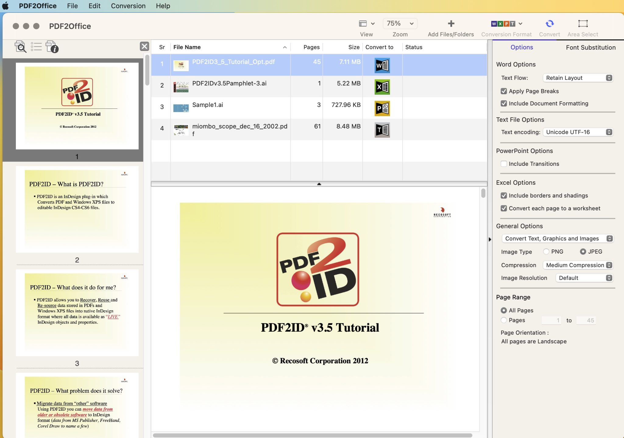
Task: Select the Area Select tool
Action: click(583, 23)
